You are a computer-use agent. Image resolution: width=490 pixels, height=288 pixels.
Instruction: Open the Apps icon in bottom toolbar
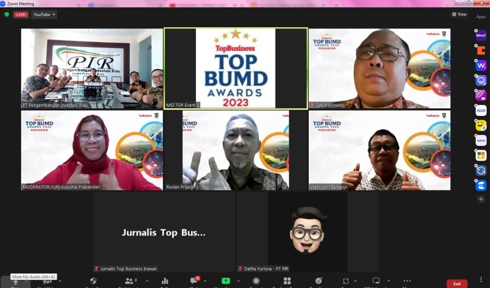(346, 281)
